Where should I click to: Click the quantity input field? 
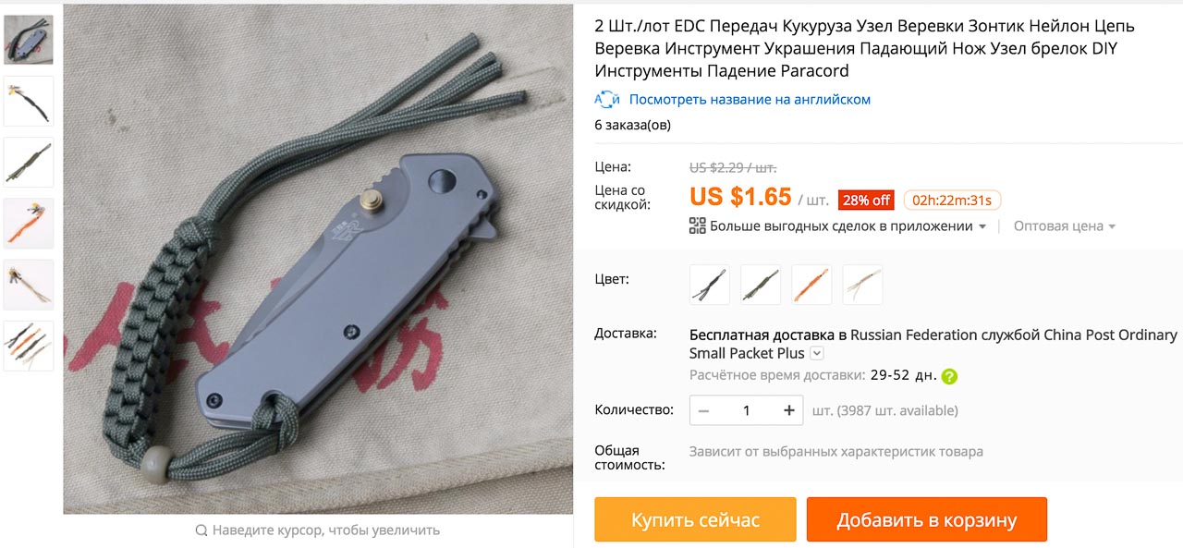point(747,410)
